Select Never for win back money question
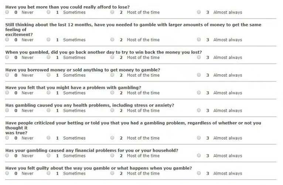This screenshot has width=283, height=185. pos(7,57)
